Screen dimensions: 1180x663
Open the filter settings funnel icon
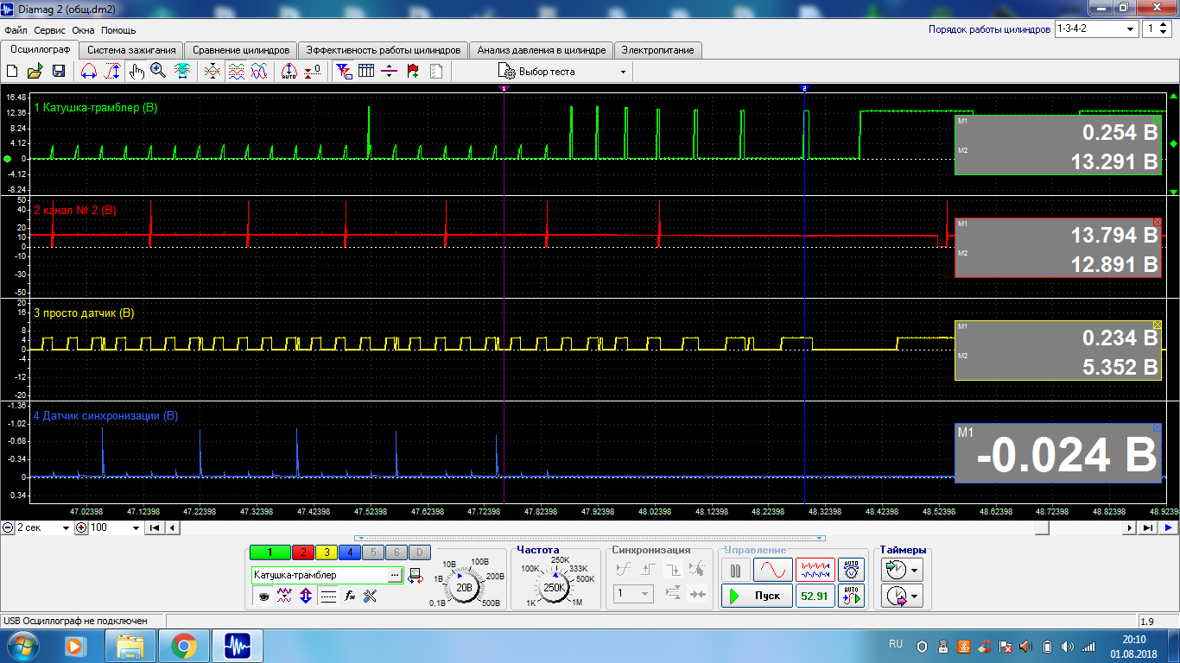344,72
